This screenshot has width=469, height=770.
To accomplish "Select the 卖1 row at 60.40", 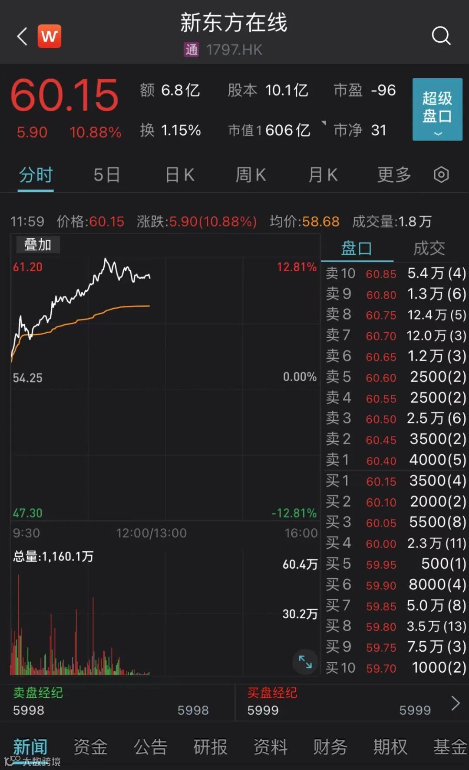I will [396, 460].
